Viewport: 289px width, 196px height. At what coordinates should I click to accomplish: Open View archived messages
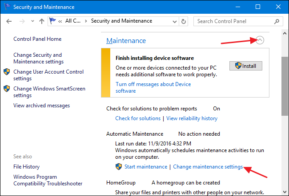(42, 106)
